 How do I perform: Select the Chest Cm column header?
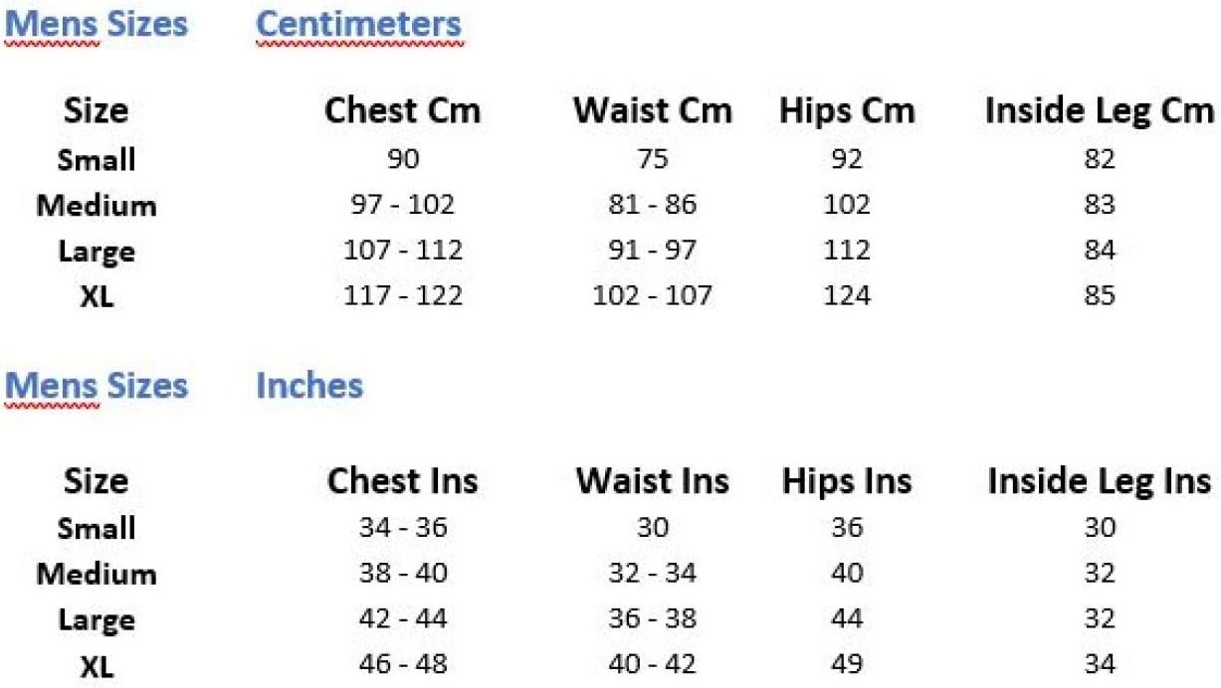(x=402, y=110)
